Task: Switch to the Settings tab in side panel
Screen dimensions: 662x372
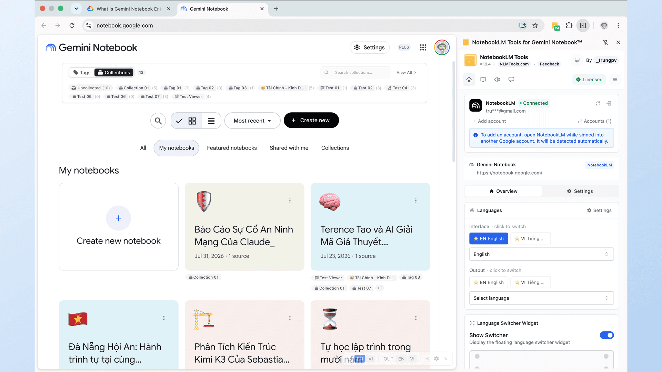Action: tap(580, 191)
